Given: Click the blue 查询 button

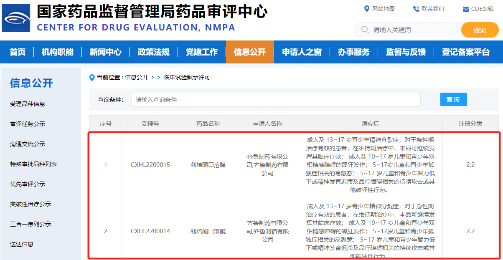Looking at the screenshot, I should click(453, 99).
